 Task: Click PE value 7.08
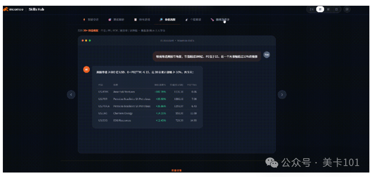[194, 99]
